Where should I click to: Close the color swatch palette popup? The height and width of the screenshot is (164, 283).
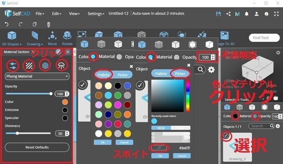tap(132, 67)
